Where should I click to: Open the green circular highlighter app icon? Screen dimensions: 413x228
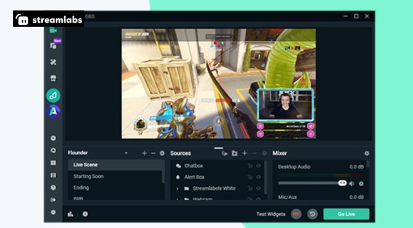click(x=53, y=95)
